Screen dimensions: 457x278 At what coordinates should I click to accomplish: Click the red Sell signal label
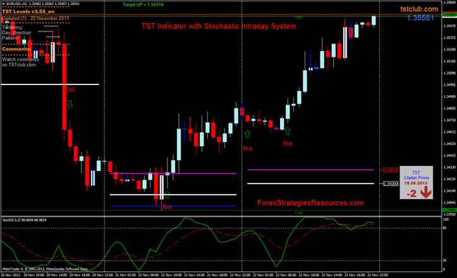(x=70, y=90)
